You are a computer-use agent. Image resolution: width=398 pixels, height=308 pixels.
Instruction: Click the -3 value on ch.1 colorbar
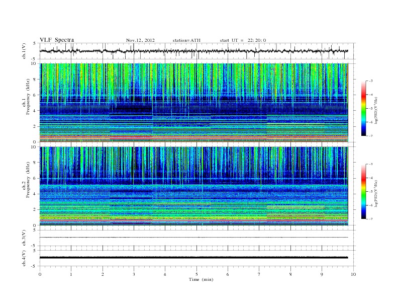[x=370, y=81]
